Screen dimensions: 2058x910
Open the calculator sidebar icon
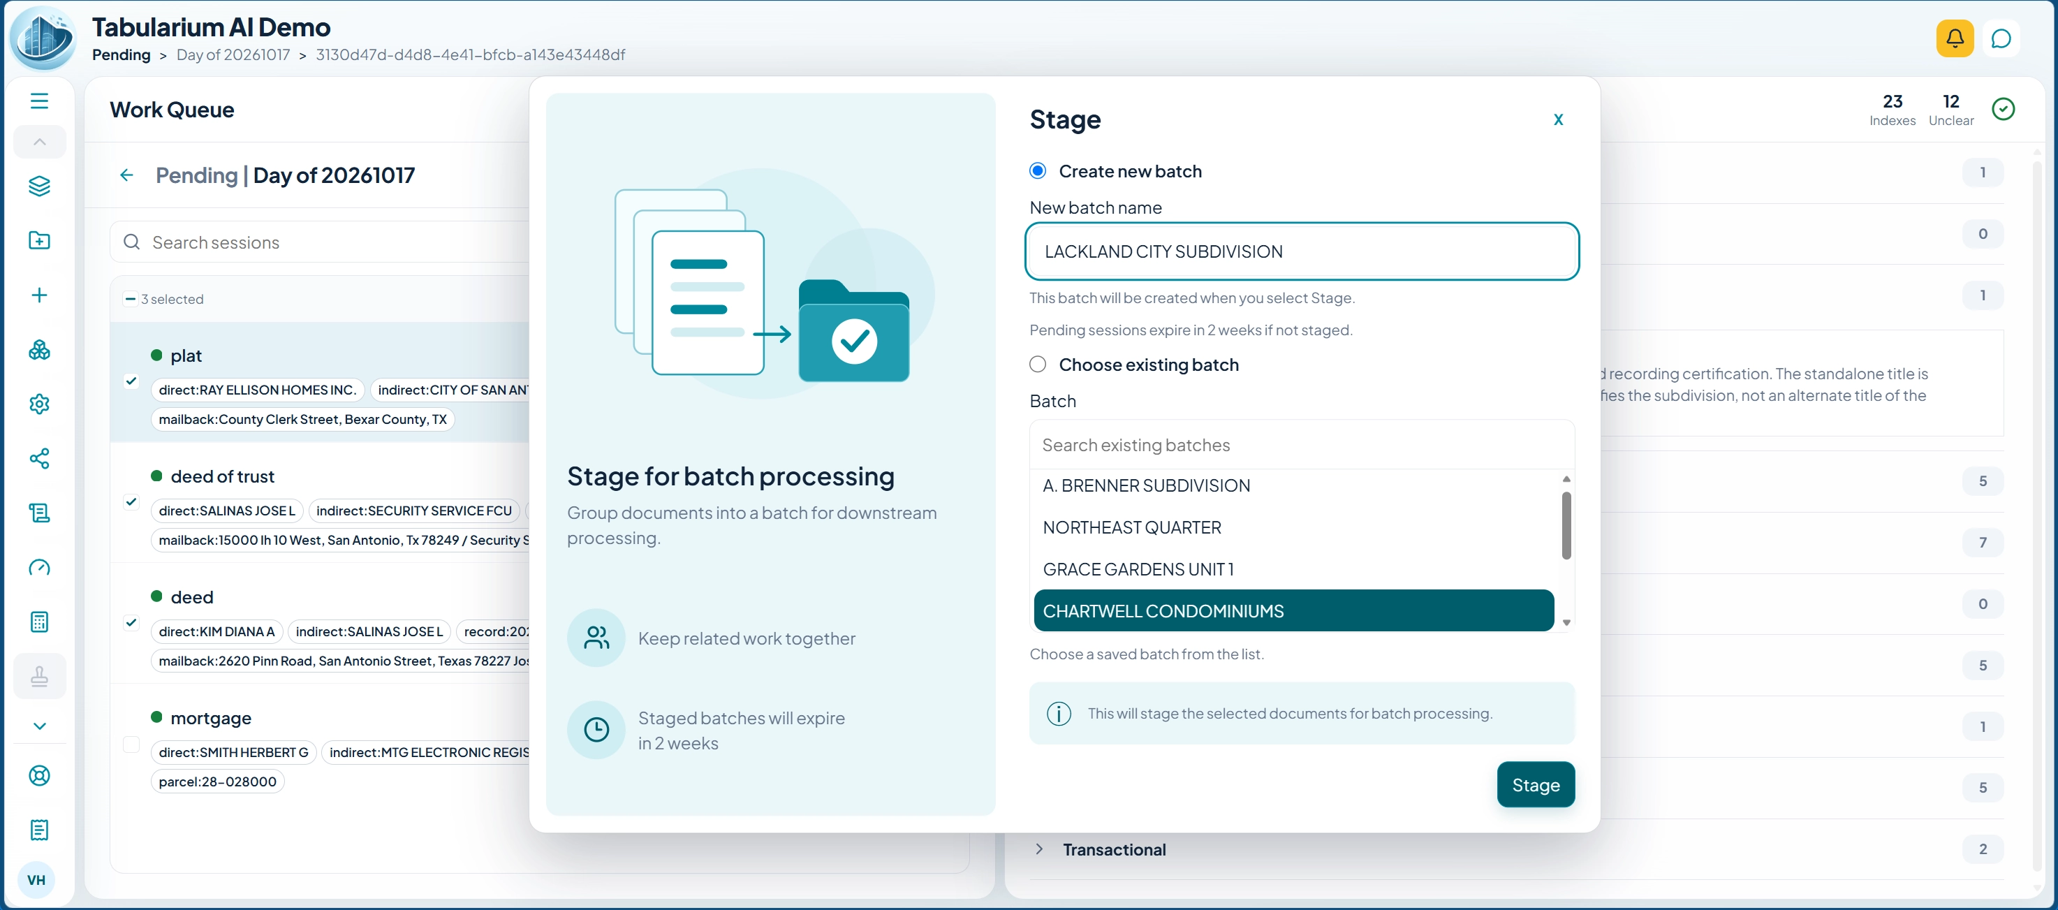point(39,622)
